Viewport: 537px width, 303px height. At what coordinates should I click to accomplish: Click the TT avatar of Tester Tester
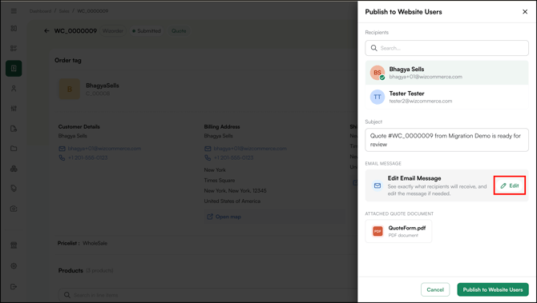click(x=377, y=97)
